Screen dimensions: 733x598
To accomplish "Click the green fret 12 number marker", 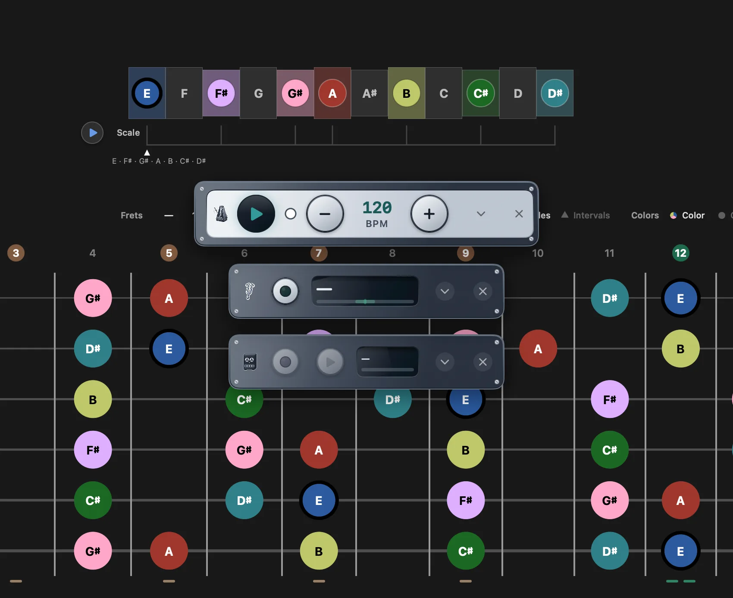I will 681,253.
